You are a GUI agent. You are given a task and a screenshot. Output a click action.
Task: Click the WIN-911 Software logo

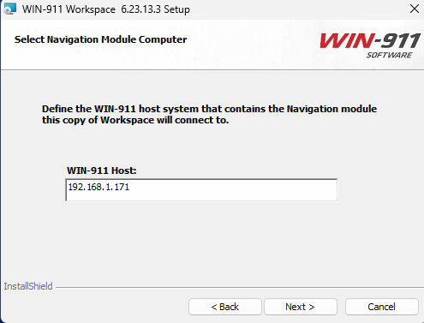click(370, 45)
